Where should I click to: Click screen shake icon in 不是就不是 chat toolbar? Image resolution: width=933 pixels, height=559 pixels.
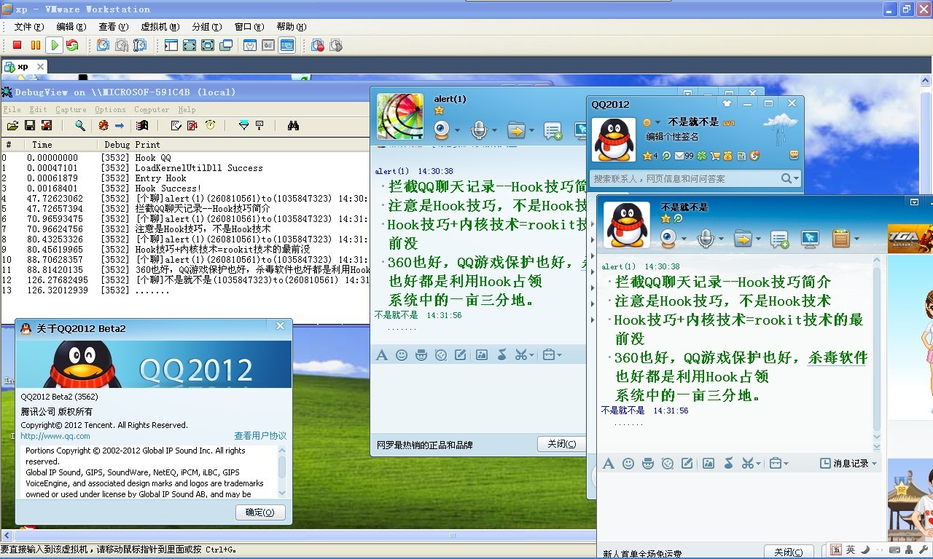(x=668, y=463)
